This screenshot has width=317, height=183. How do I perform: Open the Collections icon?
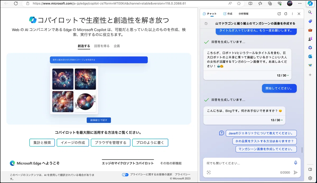coord(270,3)
